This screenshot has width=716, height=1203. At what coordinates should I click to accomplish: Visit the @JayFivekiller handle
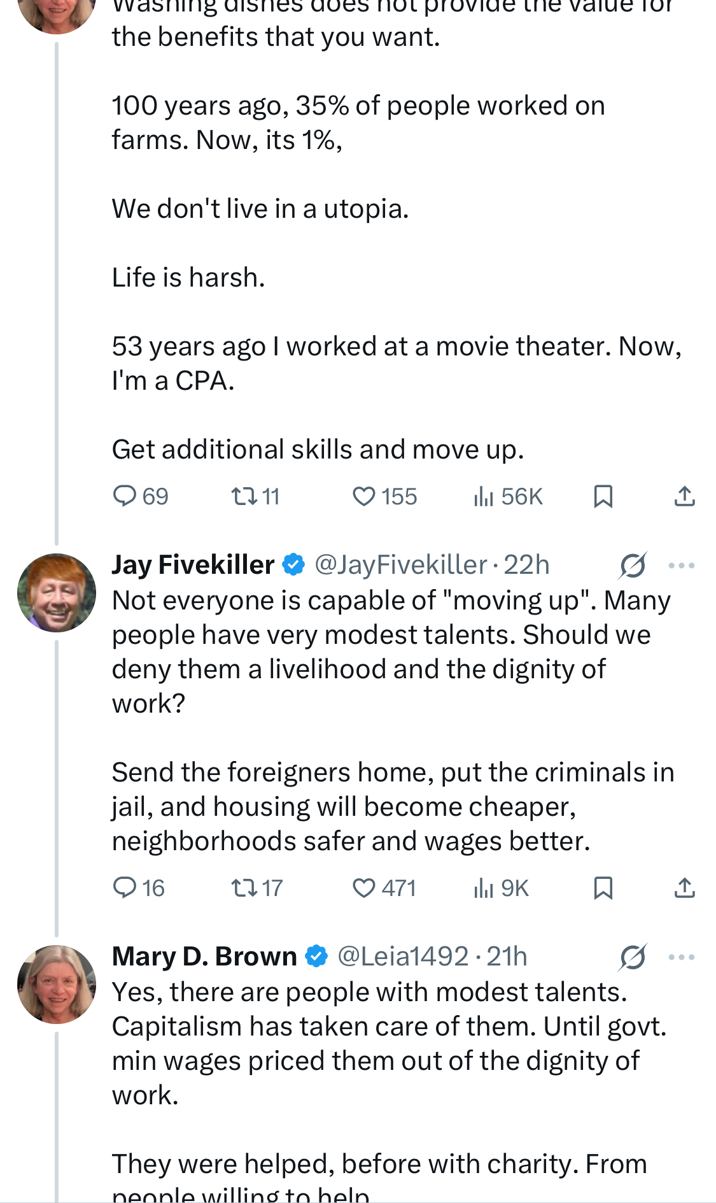pos(401,565)
